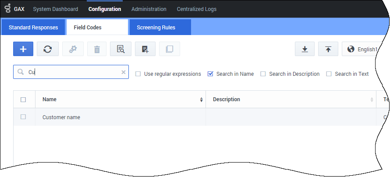
Task: Open the Administration menu
Action: [x=149, y=9]
